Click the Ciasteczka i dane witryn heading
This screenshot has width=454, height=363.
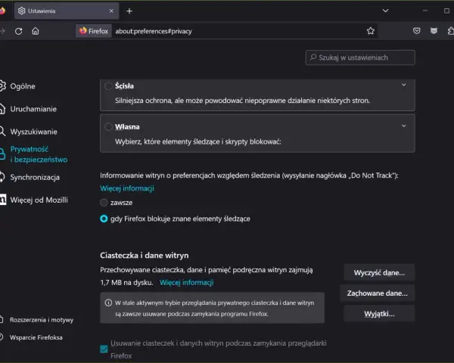pos(145,256)
